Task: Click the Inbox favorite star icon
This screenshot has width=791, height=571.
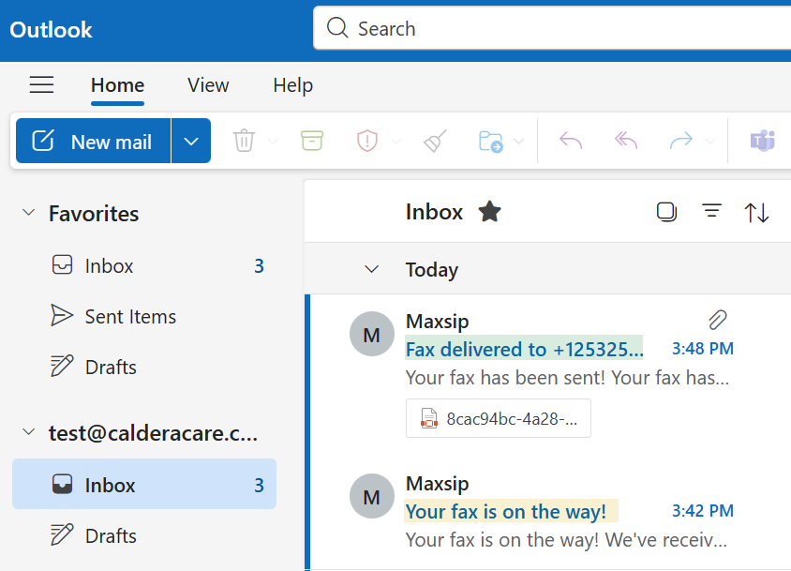Action: [x=489, y=212]
